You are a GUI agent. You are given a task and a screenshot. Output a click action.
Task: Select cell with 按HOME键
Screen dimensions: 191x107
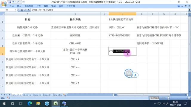(75, 35)
